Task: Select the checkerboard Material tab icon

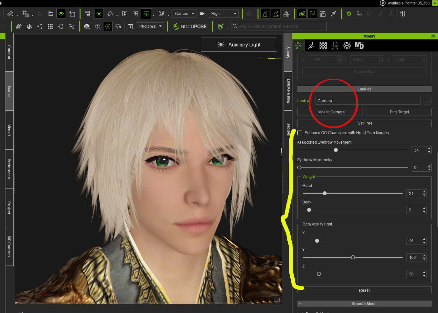Action: (x=323, y=46)
